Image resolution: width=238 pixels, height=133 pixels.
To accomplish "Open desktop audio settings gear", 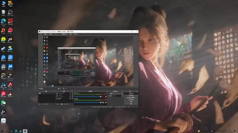I will 106,103.
